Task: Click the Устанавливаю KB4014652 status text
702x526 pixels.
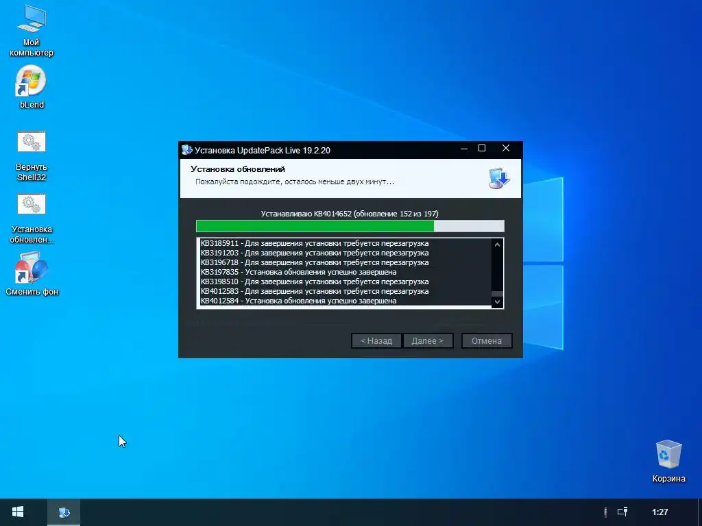Action: pyautogui.click(x=350, y=214)
